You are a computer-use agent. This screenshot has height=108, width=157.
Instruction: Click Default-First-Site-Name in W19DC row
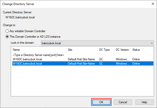pos(81,64)
